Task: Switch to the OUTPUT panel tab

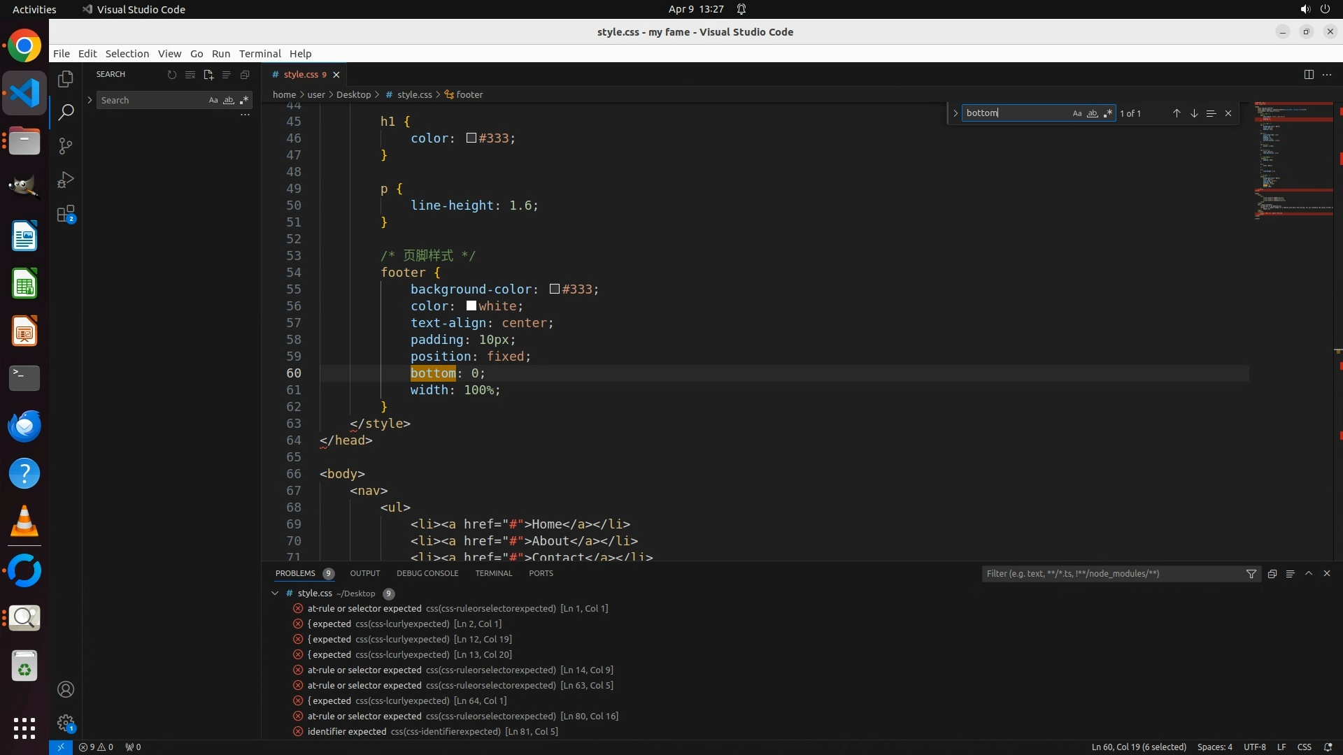Action: click(364, 573)
